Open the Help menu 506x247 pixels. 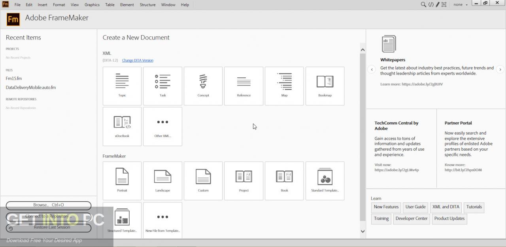[x=185, y=5]
